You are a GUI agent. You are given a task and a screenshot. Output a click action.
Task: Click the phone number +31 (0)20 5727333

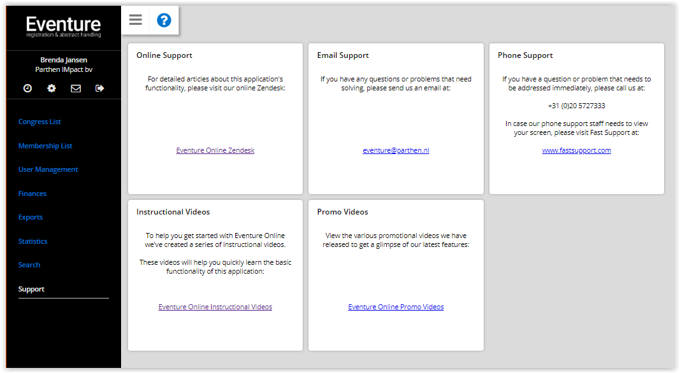pyautogui.click(x=576, y=106)
